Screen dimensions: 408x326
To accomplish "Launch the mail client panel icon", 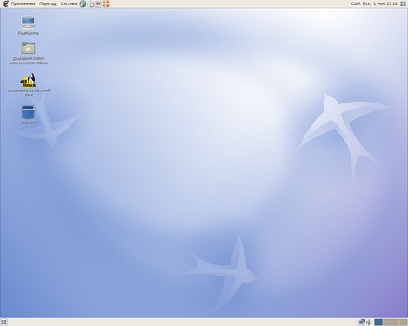I will 90,3.
